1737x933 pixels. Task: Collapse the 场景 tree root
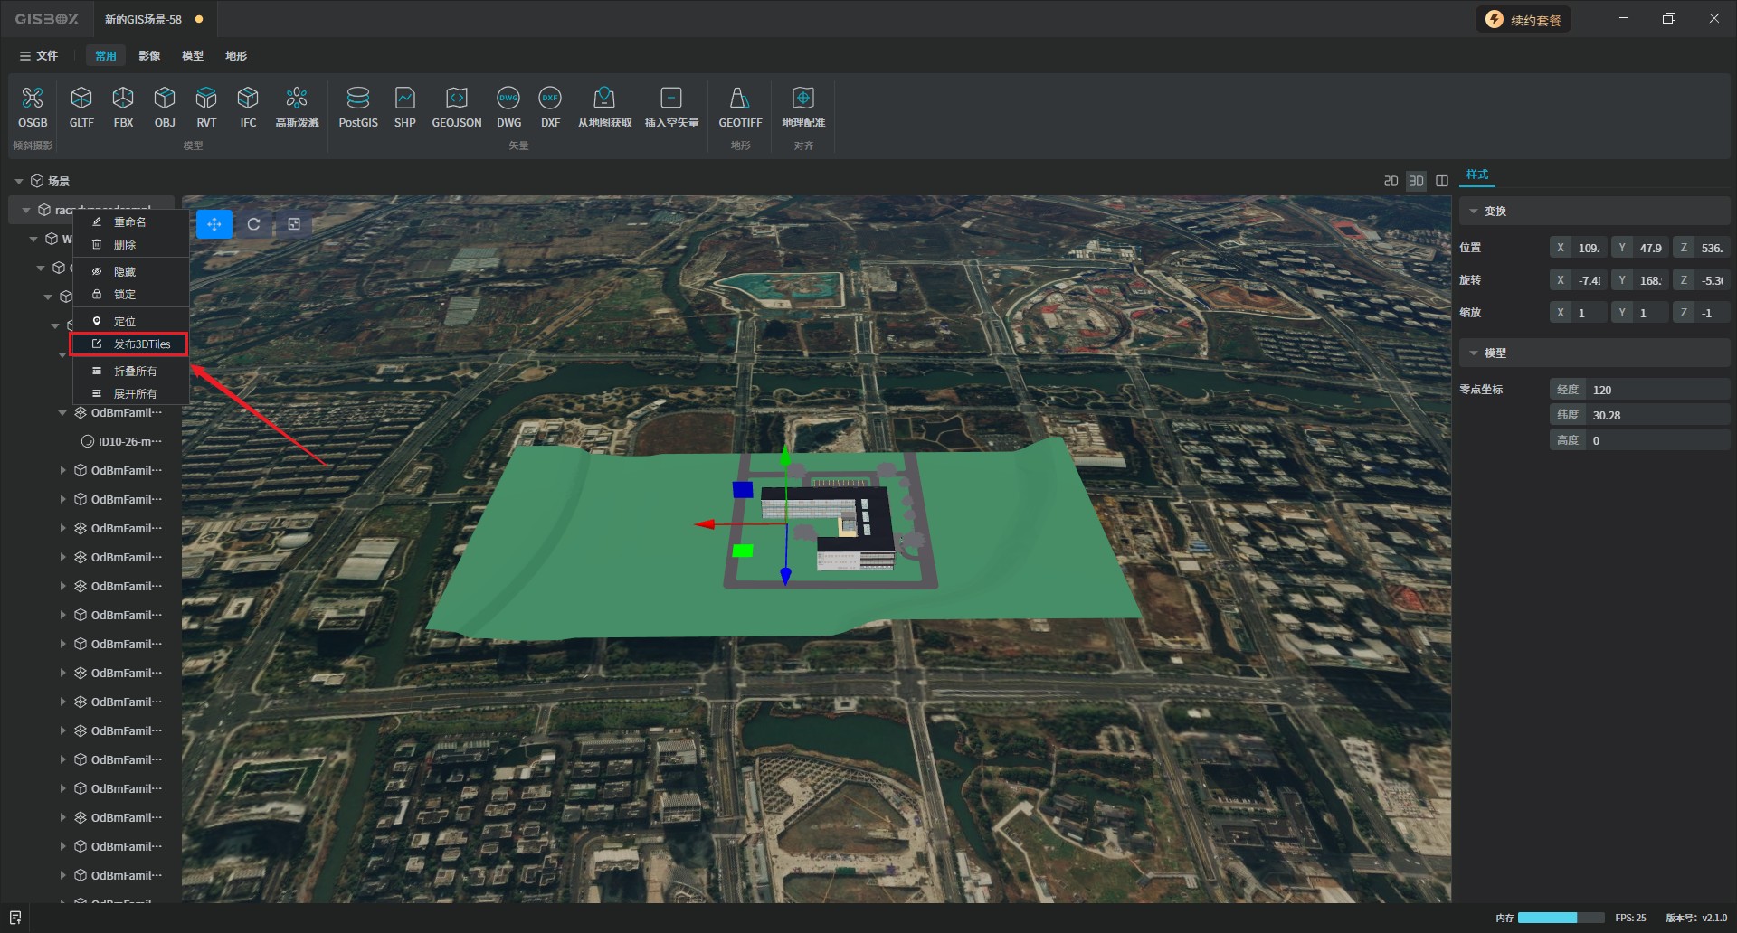coord(19,182)
